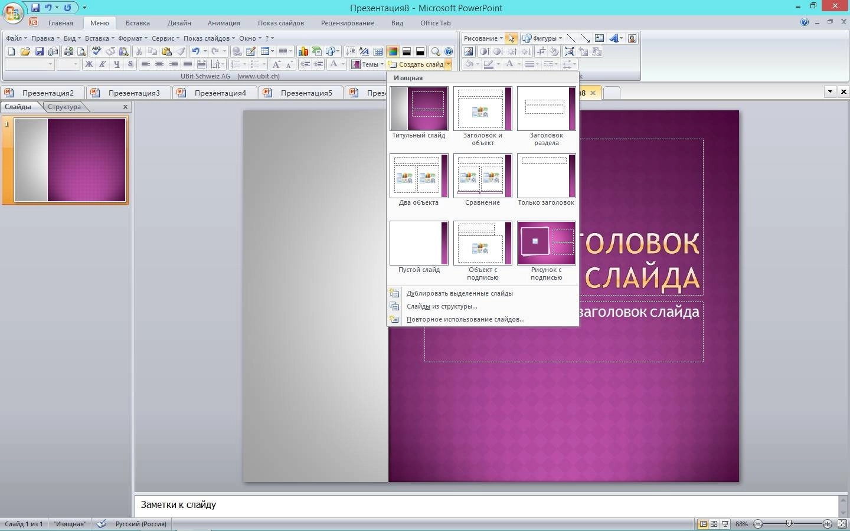The image size is (850, 531).
Task: Click the Insert picture icon in drawing toolbar
Action: pyautogui.click(x=469, y=51)
